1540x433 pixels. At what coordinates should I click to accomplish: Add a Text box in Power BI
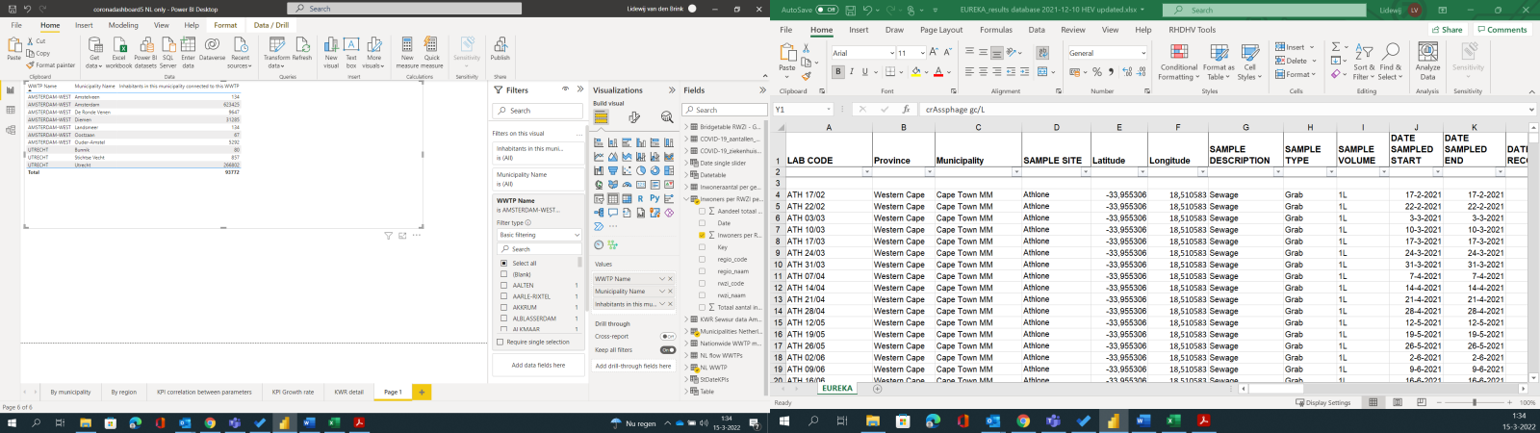point(351,52)
